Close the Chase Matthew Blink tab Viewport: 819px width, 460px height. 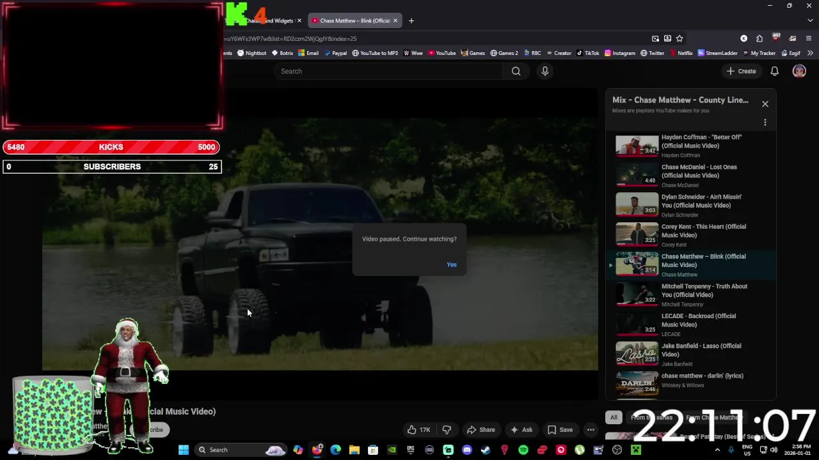395,20
